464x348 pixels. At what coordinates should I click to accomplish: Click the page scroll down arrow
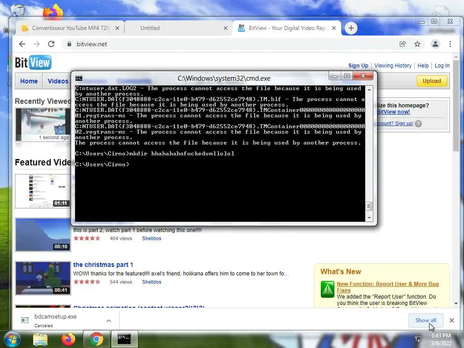456,303
